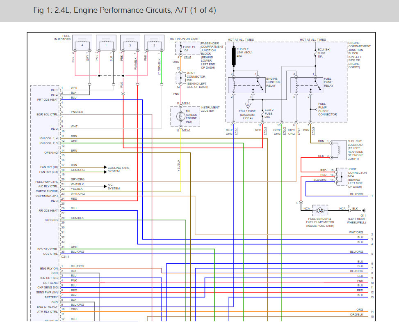The width and height of the screenshot is (399, 332).
Task: Click the "ATM RLY CTRL" pin label
Action: [x=47, y=311]
